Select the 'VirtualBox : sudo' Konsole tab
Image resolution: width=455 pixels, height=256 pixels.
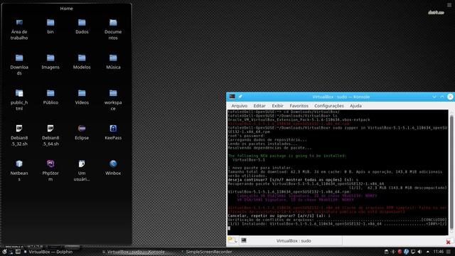point(291,240)
